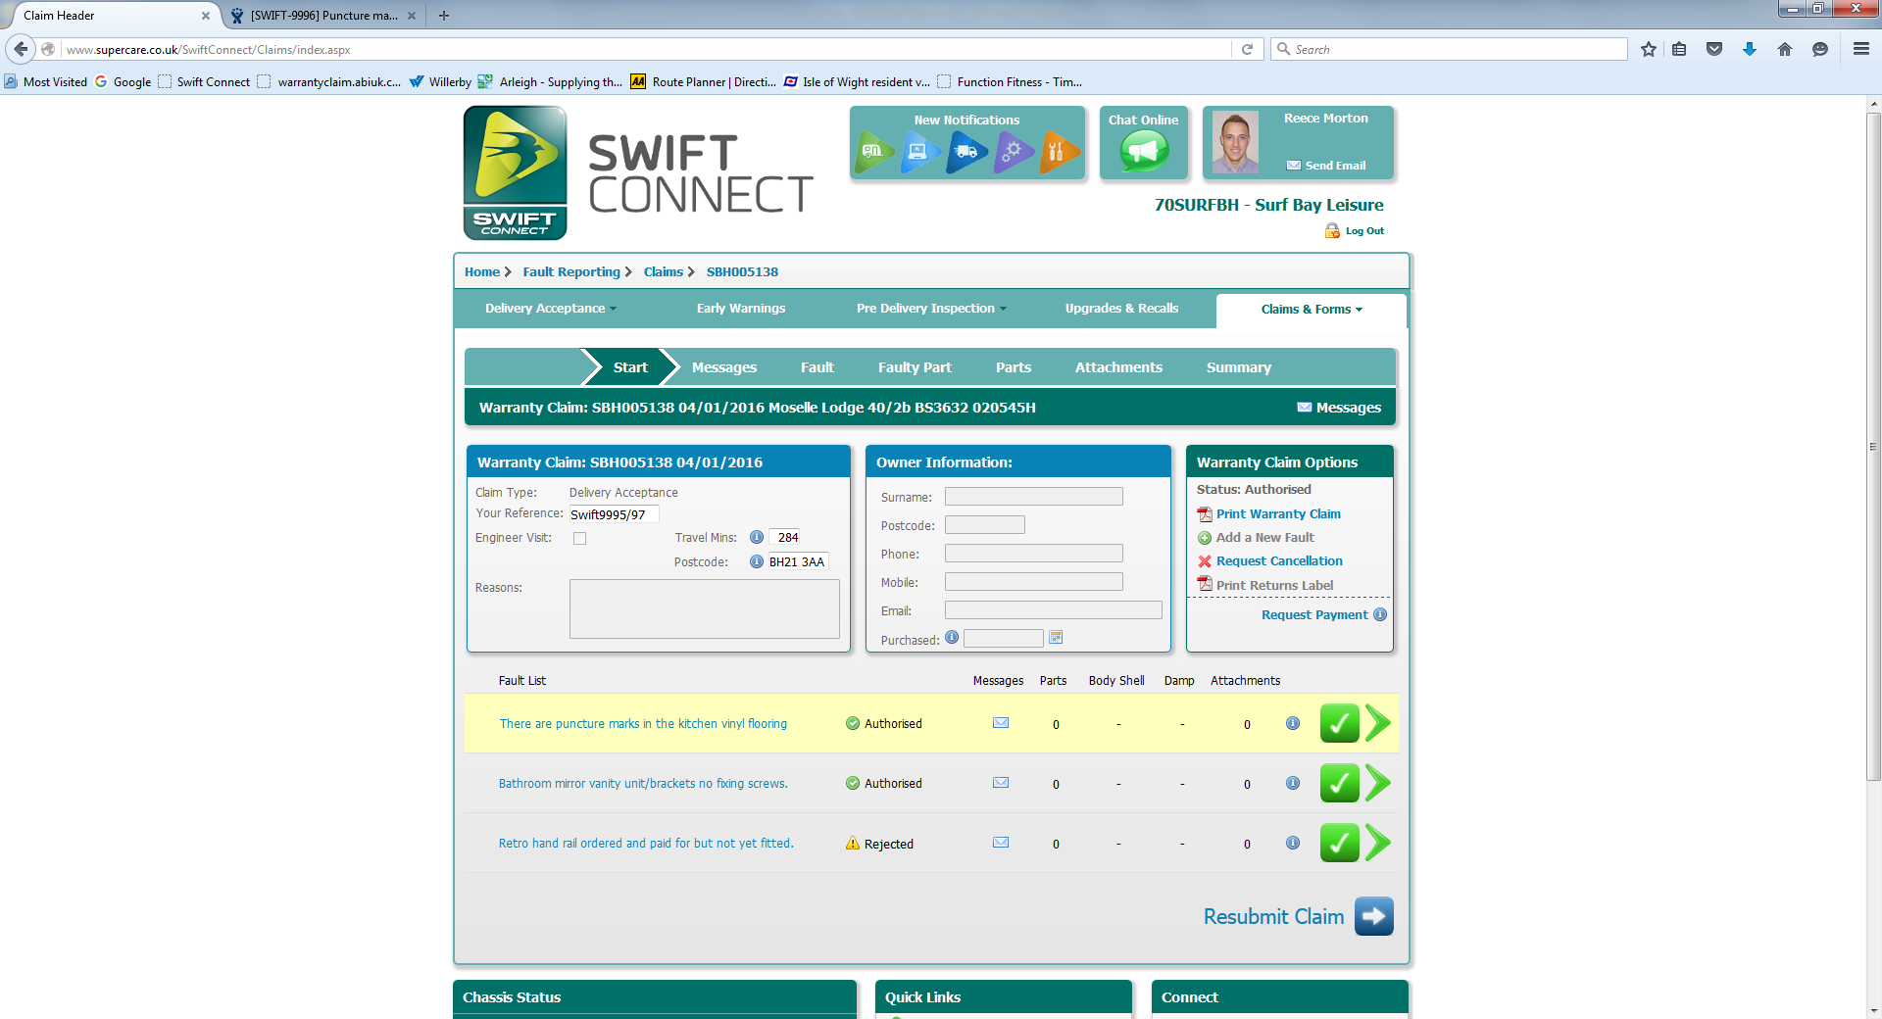
Task: Click the Travel Mins info icon
Action: coord(757,537)
